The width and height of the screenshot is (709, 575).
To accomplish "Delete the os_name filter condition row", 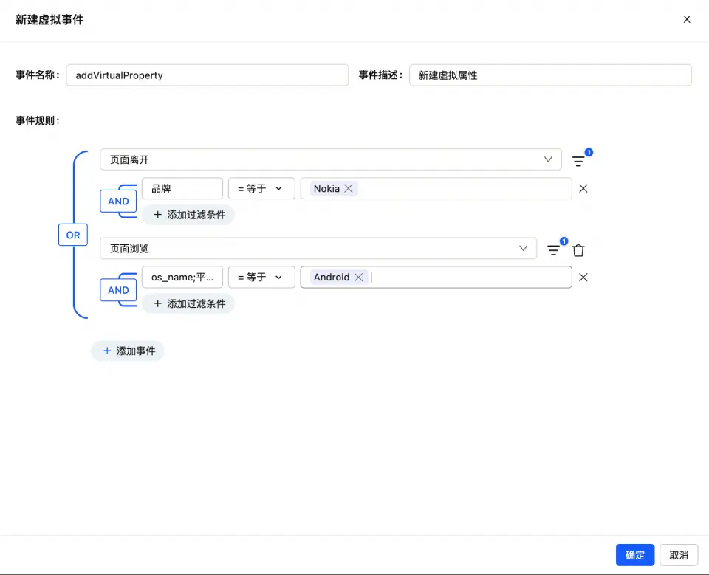I will pyautogui.click(x=583, y=278).
